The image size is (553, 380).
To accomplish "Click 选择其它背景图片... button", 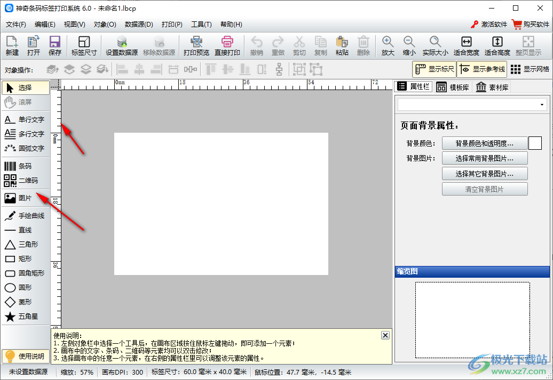I will click(x=485, y=174).
